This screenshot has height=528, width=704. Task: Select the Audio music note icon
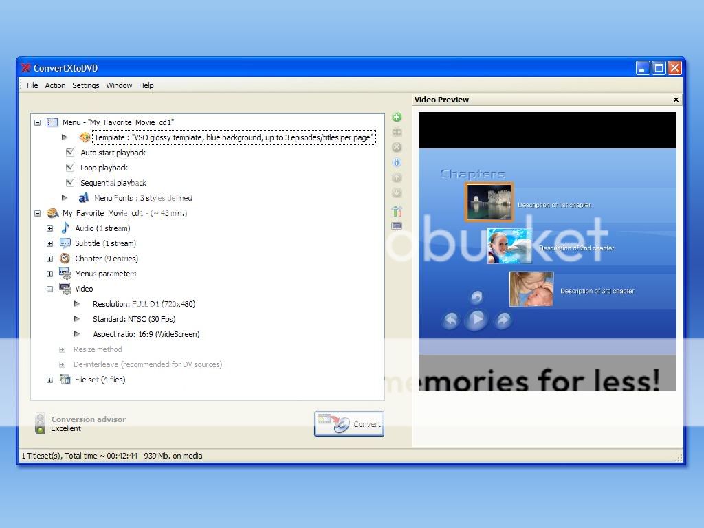[x=65, y=228]
